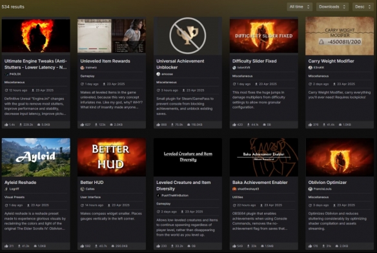377x253 pixels.
Task: Click the thumbs-up icon on Carry Weight Modifier
Action: 310,125
